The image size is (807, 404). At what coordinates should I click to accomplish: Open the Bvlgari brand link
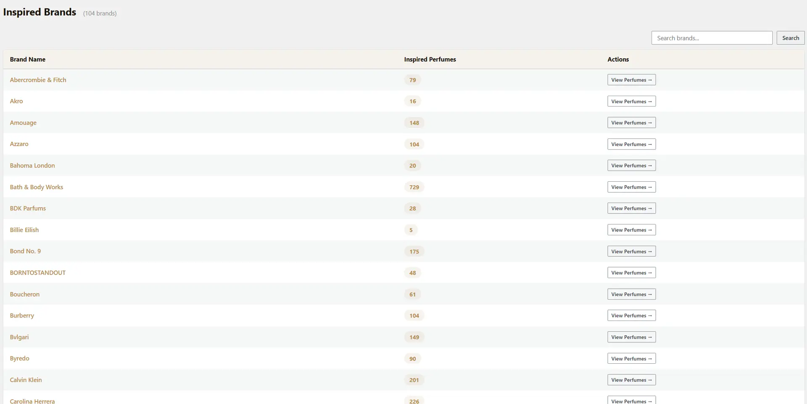19,337
